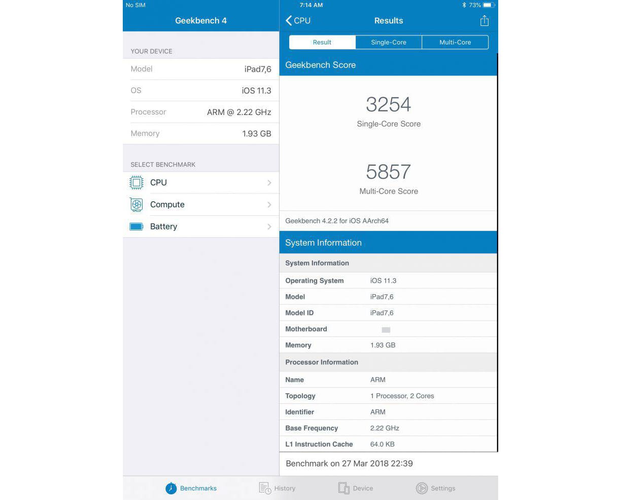
Task: Click the CPU chip icon
Action: pyautogui.click(x=136, y=182)
